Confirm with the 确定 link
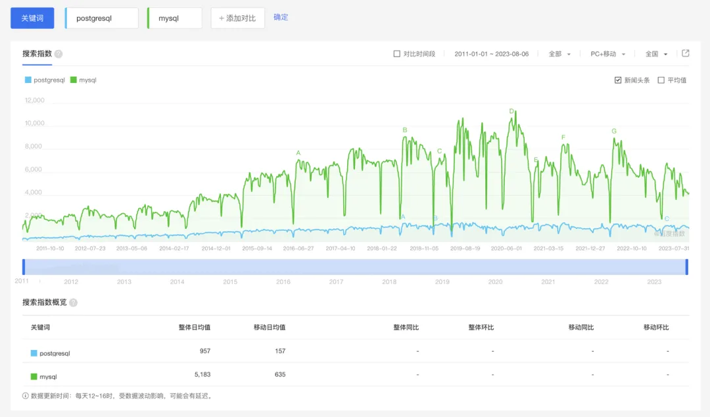 (281, 17)
